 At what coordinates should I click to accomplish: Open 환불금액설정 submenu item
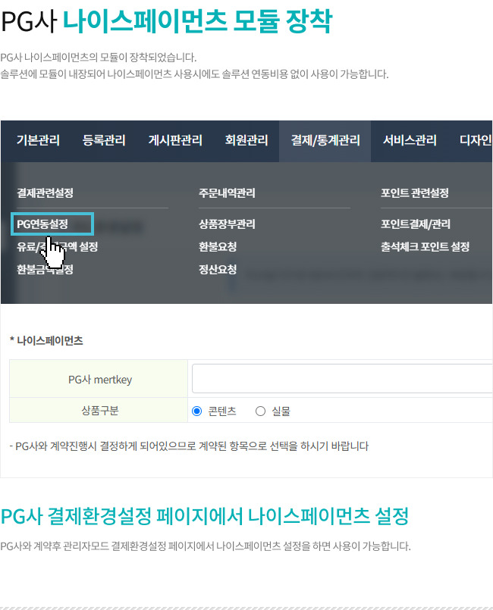[46, 269]
